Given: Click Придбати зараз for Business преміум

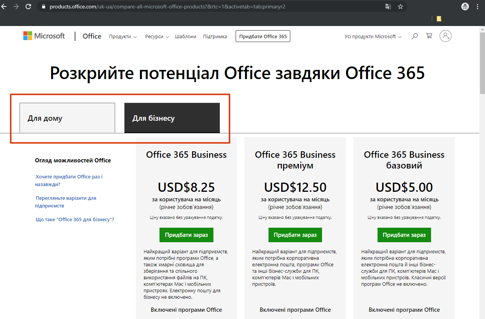Looking at the screenshot, I should 295,235.
